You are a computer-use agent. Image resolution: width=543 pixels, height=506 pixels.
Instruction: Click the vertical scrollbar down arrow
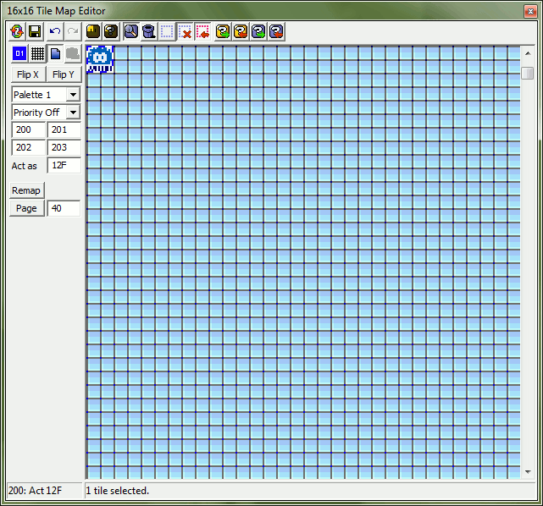[528, 472]
